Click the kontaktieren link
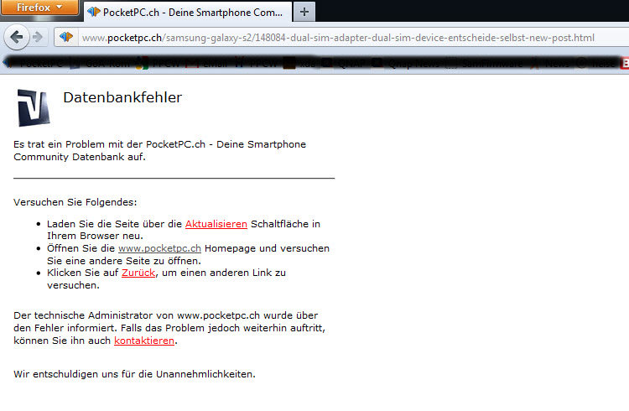629x411 pixels. tap(144, 341)
